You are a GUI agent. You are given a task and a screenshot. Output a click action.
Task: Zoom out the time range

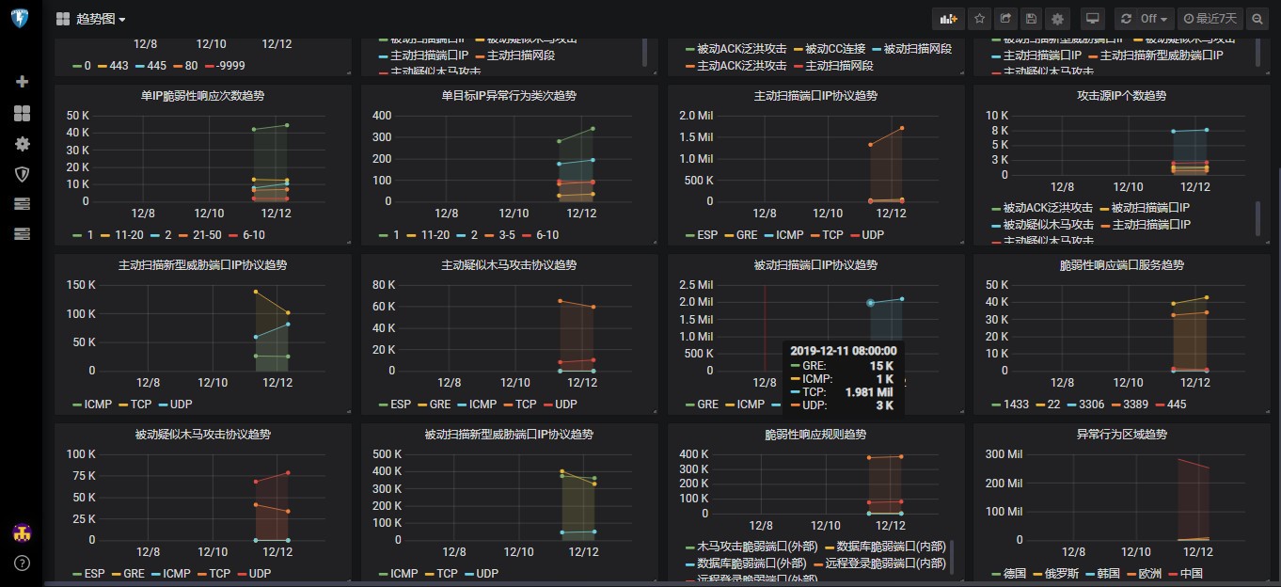(1258, 19)
